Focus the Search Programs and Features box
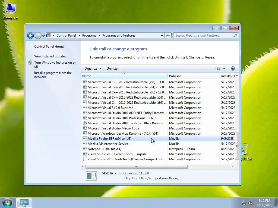This screenshot has width=278, height=208. tap(206, 35)
